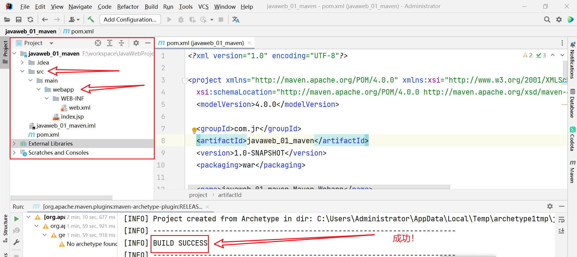Close the maven-archetype-plugin Run tab
Screen dimensions: 577x257
pyautogui.click(x=207, y=207)
